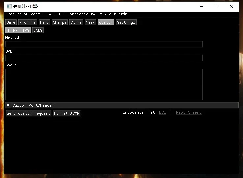Switch to the Profile tab

point(28,22)
